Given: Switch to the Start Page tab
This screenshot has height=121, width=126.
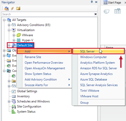Looking at the screenshot, I should tap(112, 3).
